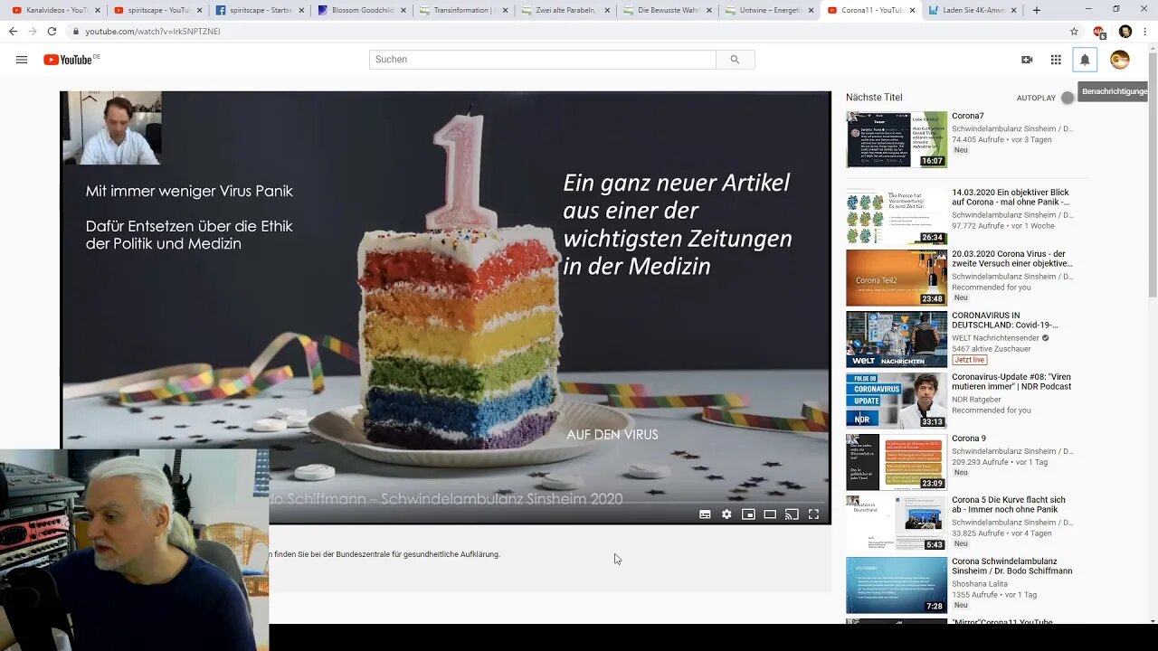Switch to Kanalvideos YouTube tab
1158x651 pixels.
point(54,10)
